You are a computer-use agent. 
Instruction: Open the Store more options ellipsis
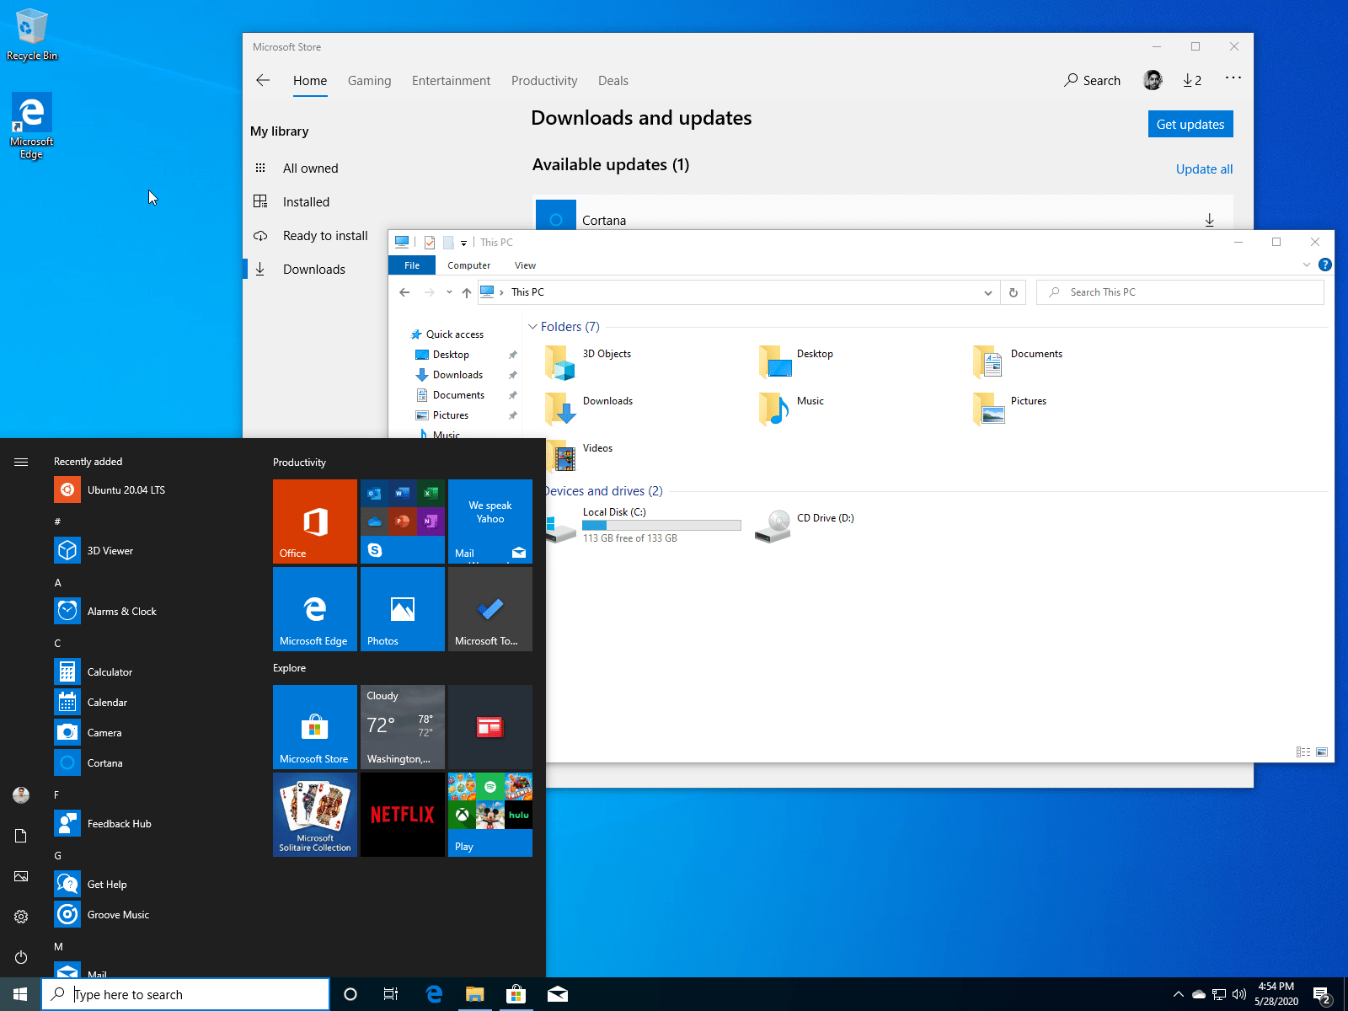(x=1233, y=78)
